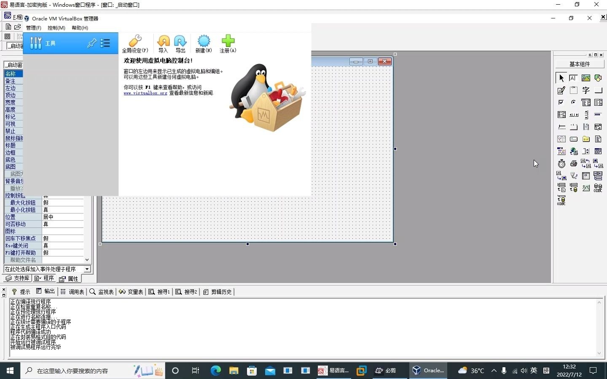Switch to the 属性 tab
The height and width of the screenshot is (379, 607).
[x=69, y=279]
